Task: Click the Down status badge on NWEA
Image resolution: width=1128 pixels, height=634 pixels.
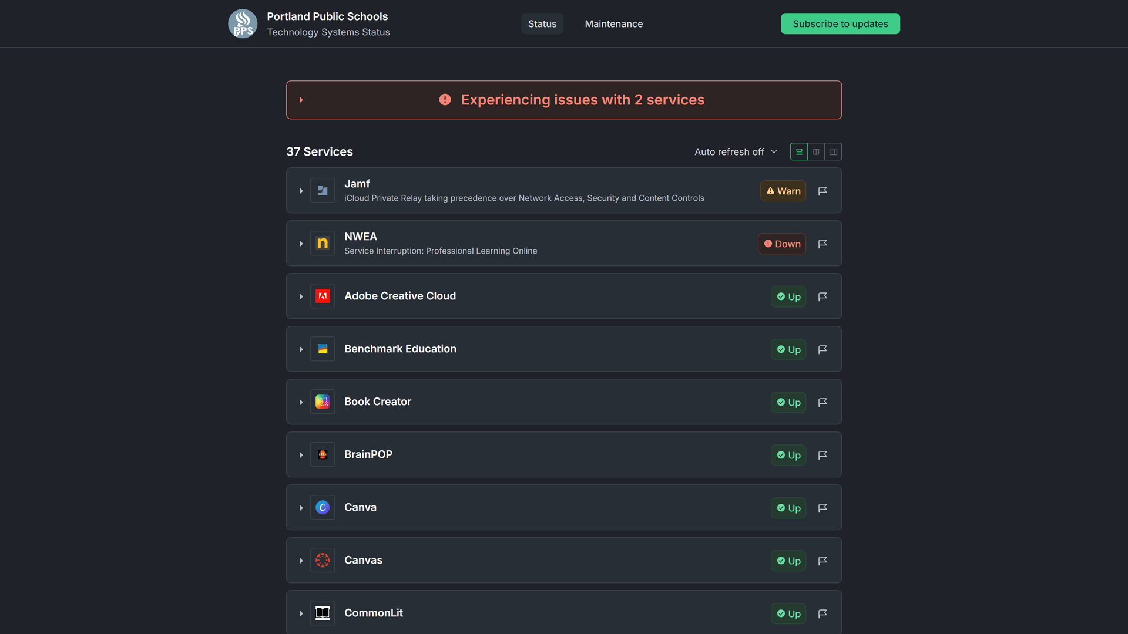Action: (782, 244)
